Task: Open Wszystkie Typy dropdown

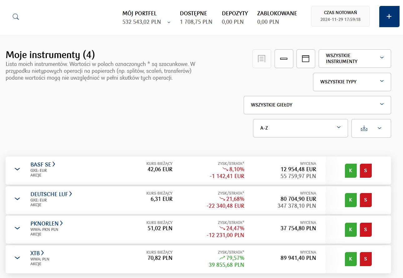Action: [x=352, y=82]
